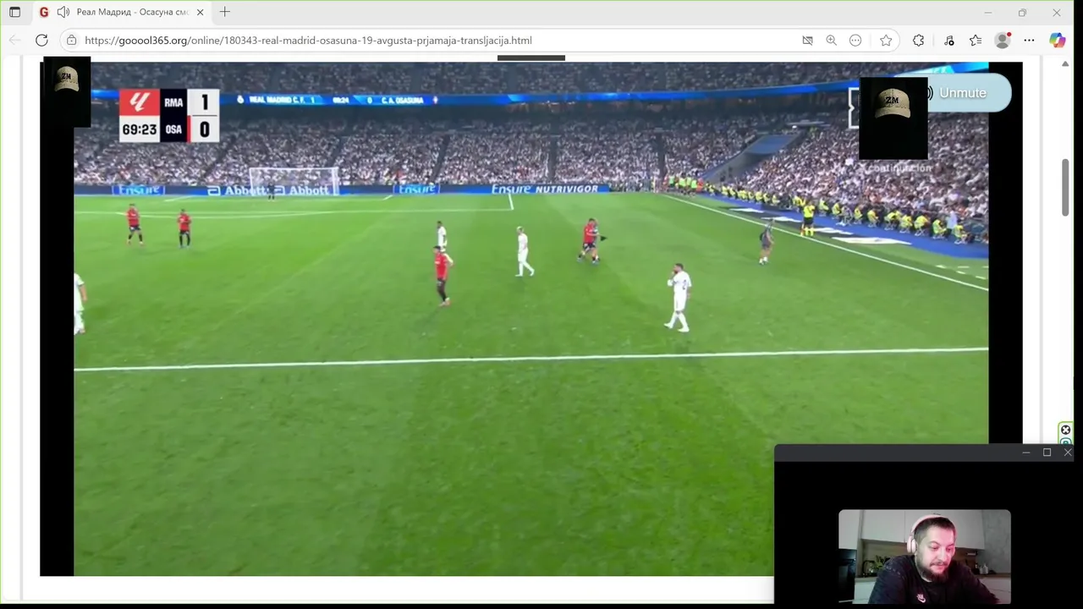Unmute the video stream

[969, 92]
